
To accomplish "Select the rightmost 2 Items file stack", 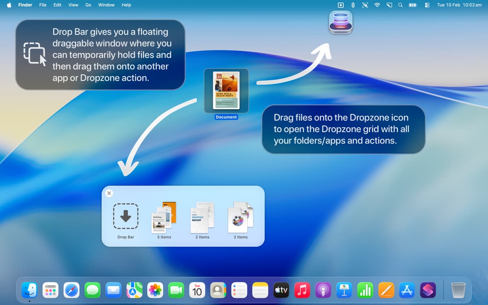I will tap(240, 218).
